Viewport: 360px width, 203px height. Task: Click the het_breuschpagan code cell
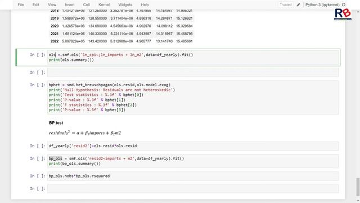pos(193,98)
